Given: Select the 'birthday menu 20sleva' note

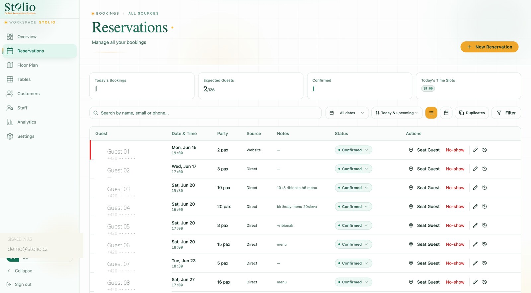Looking at the screenshot, I should point(297,207).
